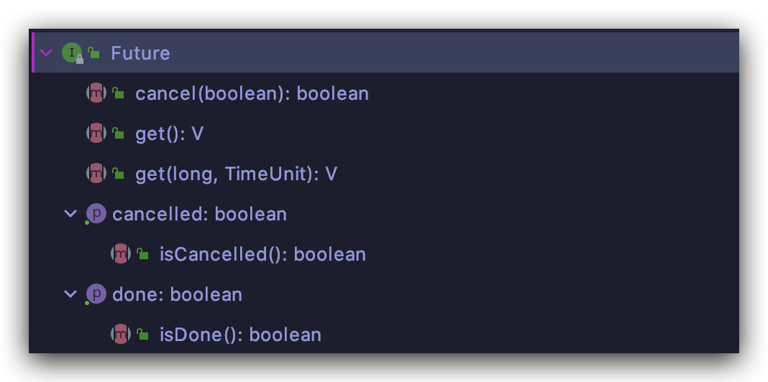Click public visibility icon next to cancel(boolean)
The width and height of the screenshot is (768, 382).
pos(119,93)
